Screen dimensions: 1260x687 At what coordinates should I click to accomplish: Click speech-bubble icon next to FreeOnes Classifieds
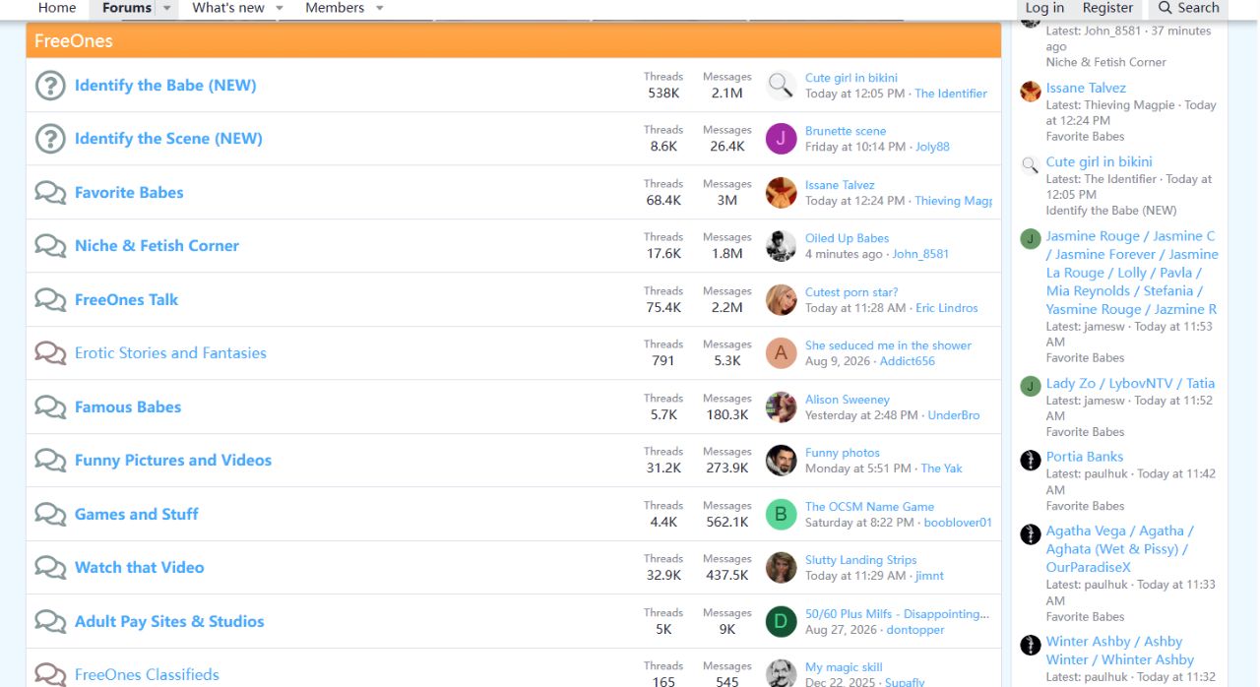coord(50,674)
